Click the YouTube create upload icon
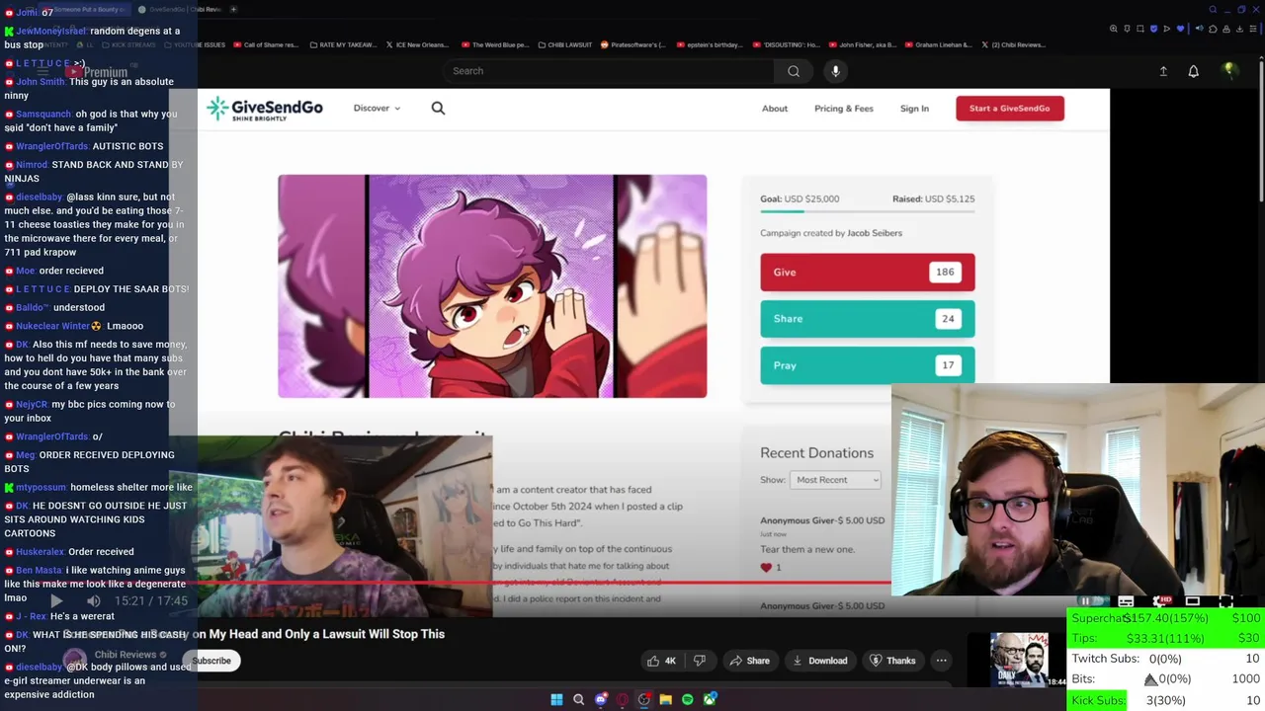The width and height of the screenshot is (1265, 711). point(1163,71)
